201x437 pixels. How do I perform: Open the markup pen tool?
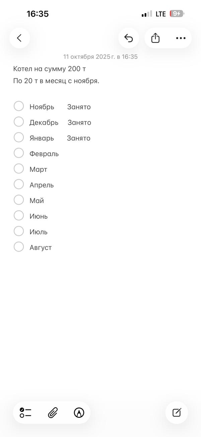pyautogui.click(x=79, y=412)
